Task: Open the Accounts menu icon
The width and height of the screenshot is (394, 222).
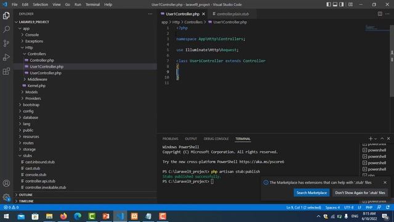Action: pyautogui.click(x=6, y=183)
